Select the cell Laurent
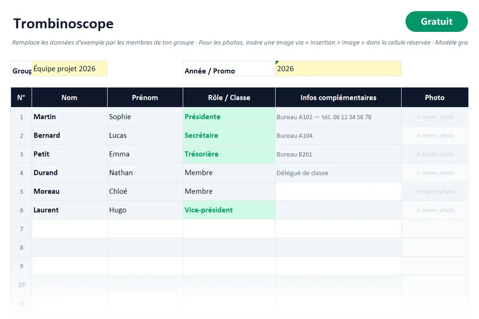 [x=69, y=210]
